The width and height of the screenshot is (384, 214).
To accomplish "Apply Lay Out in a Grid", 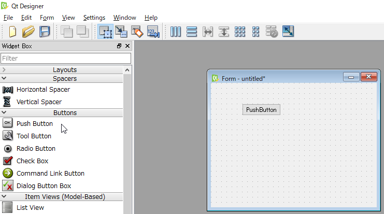I will coord(240,32).
